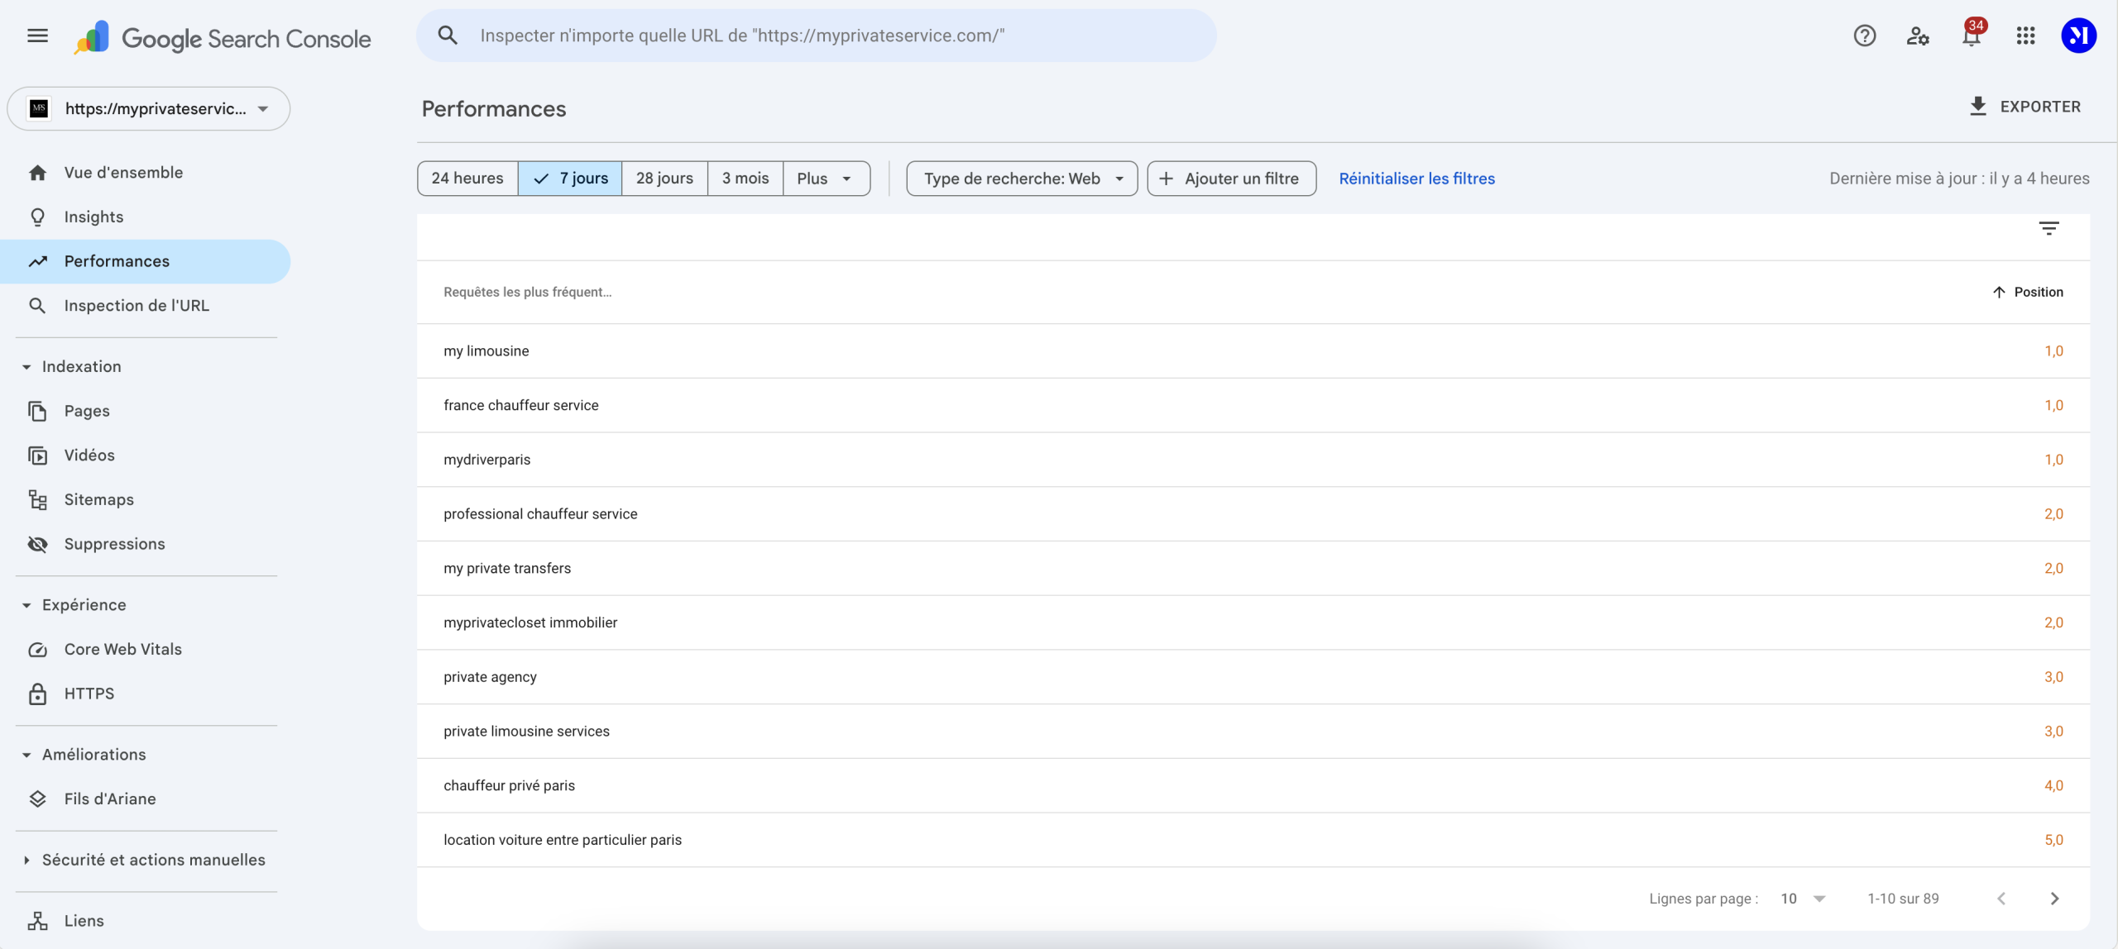The image size is (2118, 949).
Task: Click Ajouter un filtre button
Action: pyautogui.click(x=1231, y=179)
